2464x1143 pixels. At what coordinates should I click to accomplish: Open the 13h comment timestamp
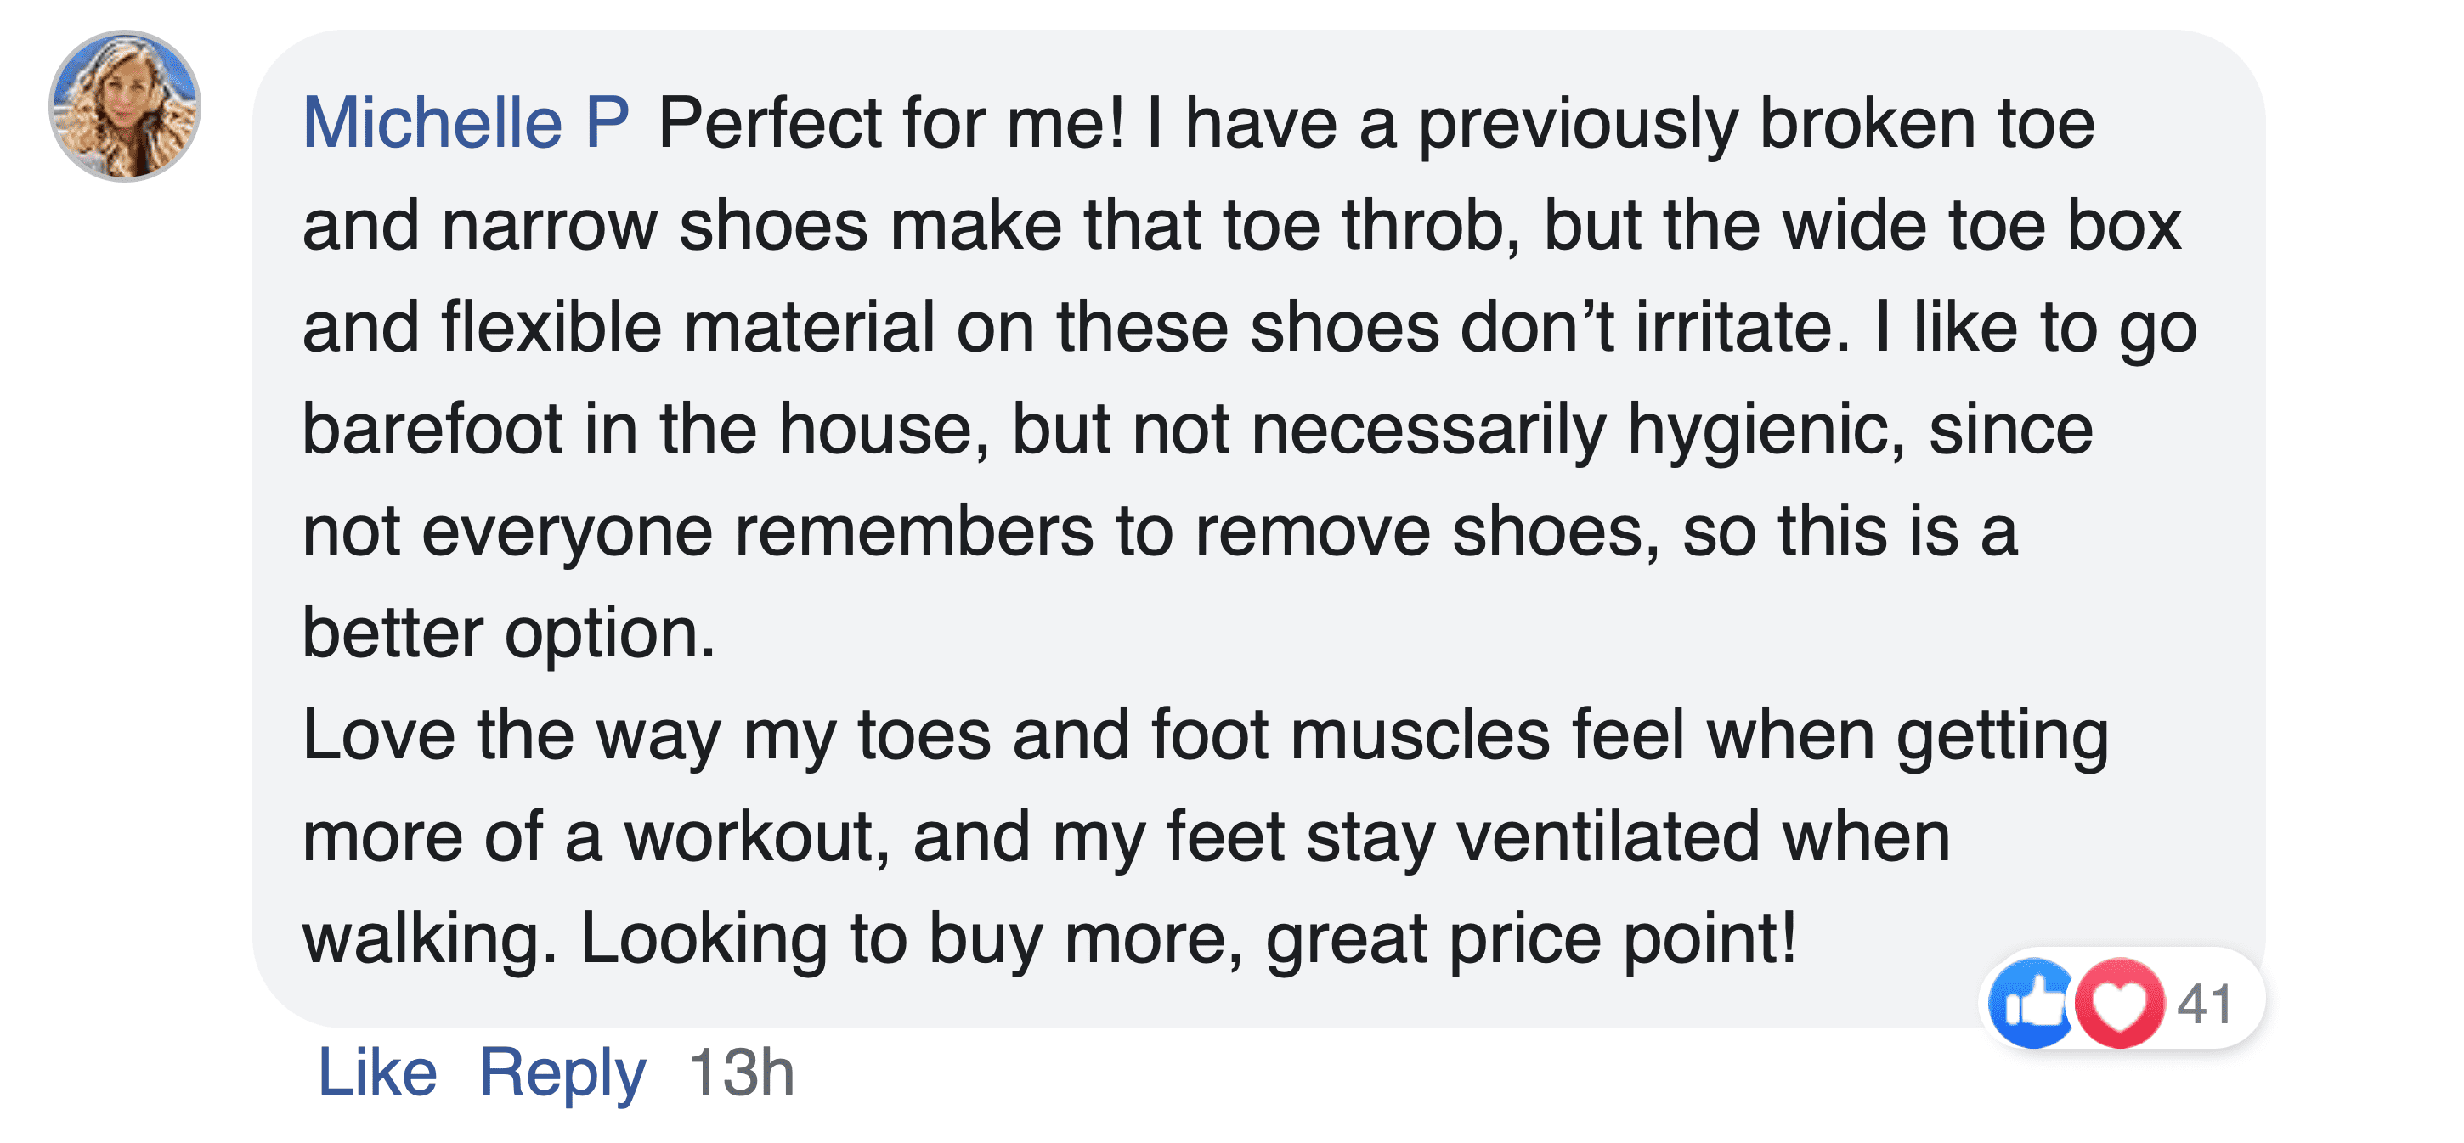coord(741,1072)
